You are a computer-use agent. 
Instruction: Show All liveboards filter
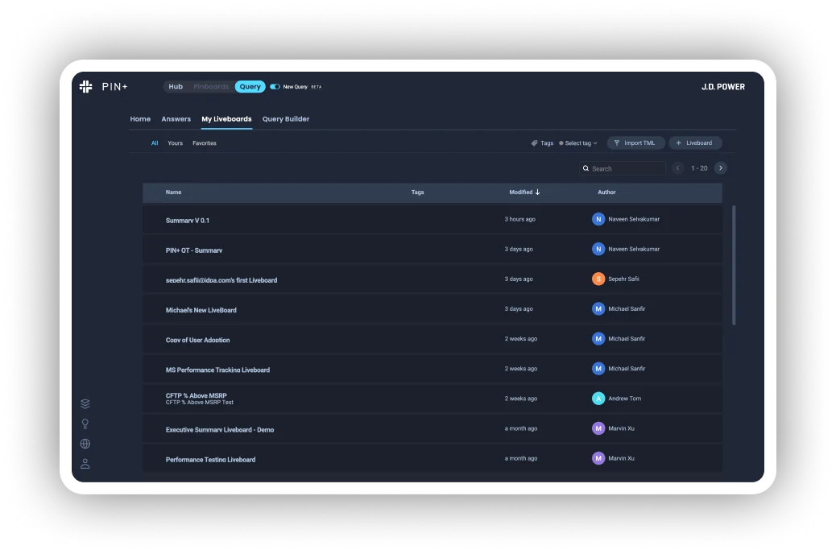coord(155,143)
